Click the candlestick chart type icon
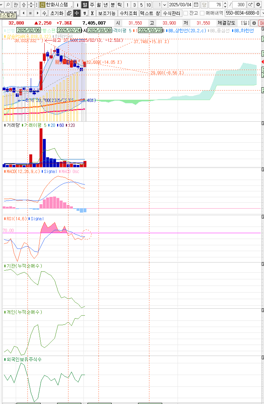Image resolution: width=264 pixels, height=404 pixels. [x=85, y=13]
